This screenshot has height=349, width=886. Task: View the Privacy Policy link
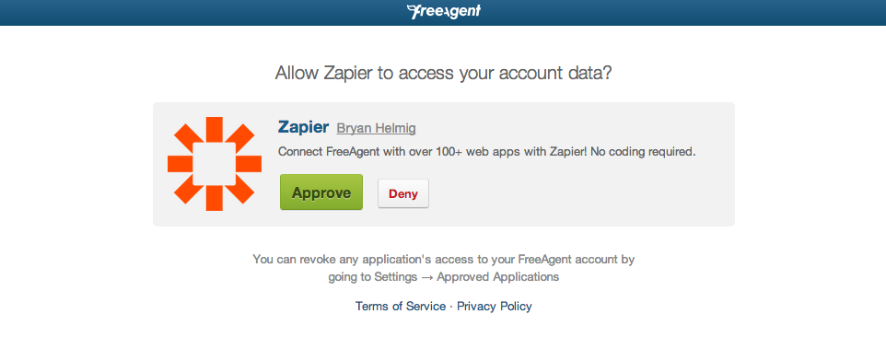(x=495, y=306)
